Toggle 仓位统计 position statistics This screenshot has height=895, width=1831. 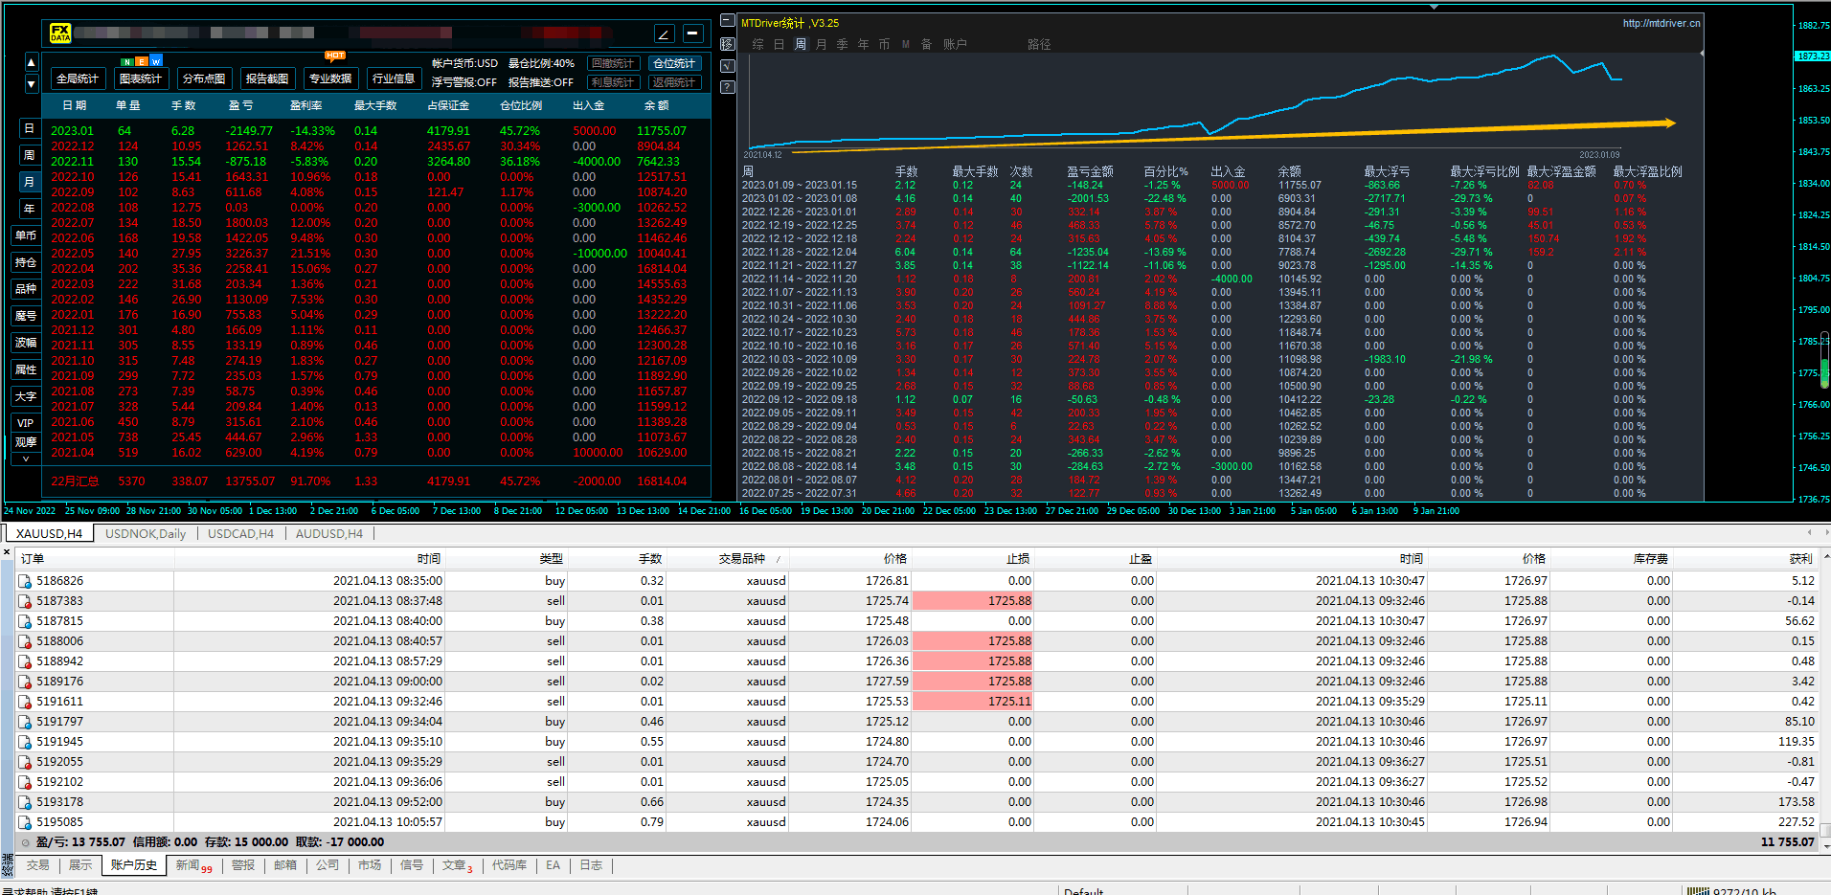675,63
